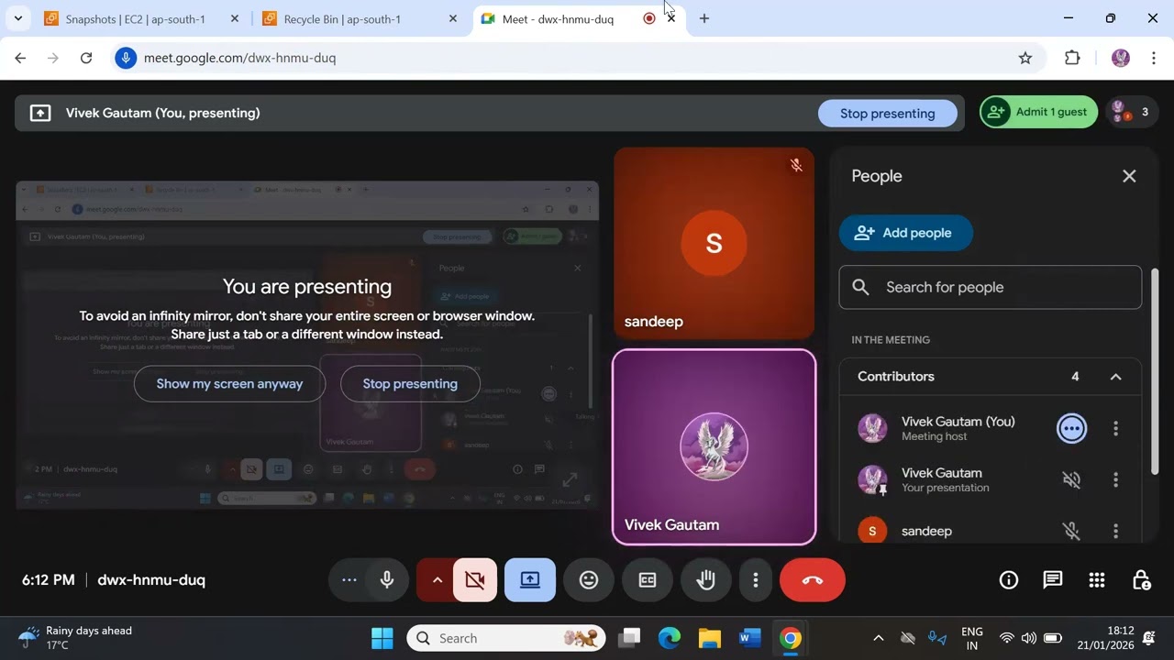Select the Meet - dwx-hnmu-duq tab
The image size is (1174, 660).
pos(579,18)
